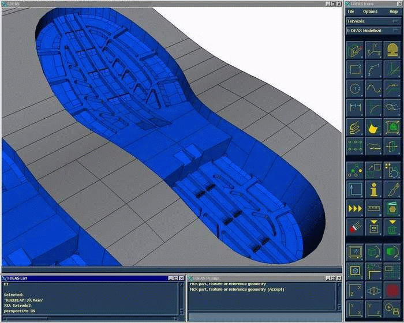Open the get-from-library building icon
404x323 pixels.
[392, 228]
